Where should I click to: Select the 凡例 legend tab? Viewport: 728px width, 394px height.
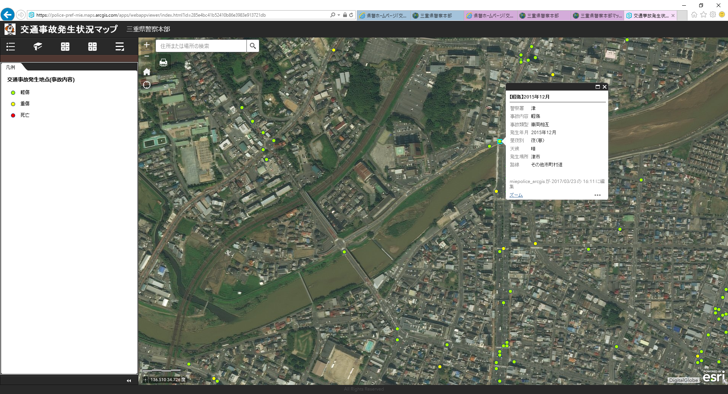[11, 67]
